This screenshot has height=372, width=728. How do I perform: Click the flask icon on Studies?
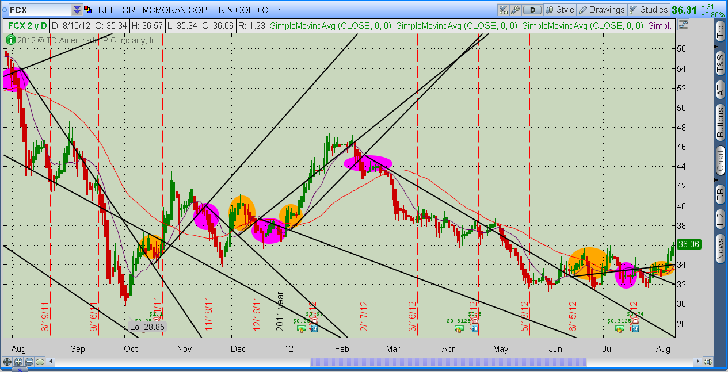pos(633,10)
